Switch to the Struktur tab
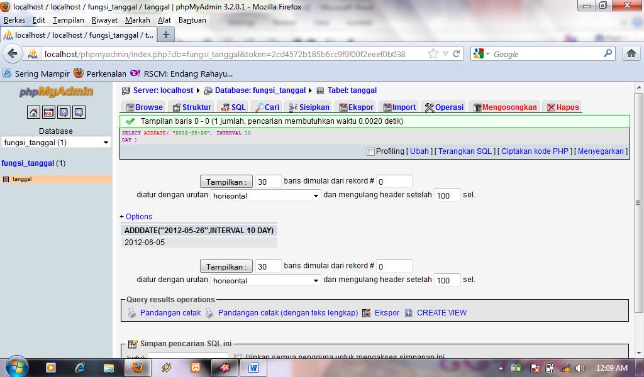The height and width of the screenshot is (377, 644). point(192,107)
